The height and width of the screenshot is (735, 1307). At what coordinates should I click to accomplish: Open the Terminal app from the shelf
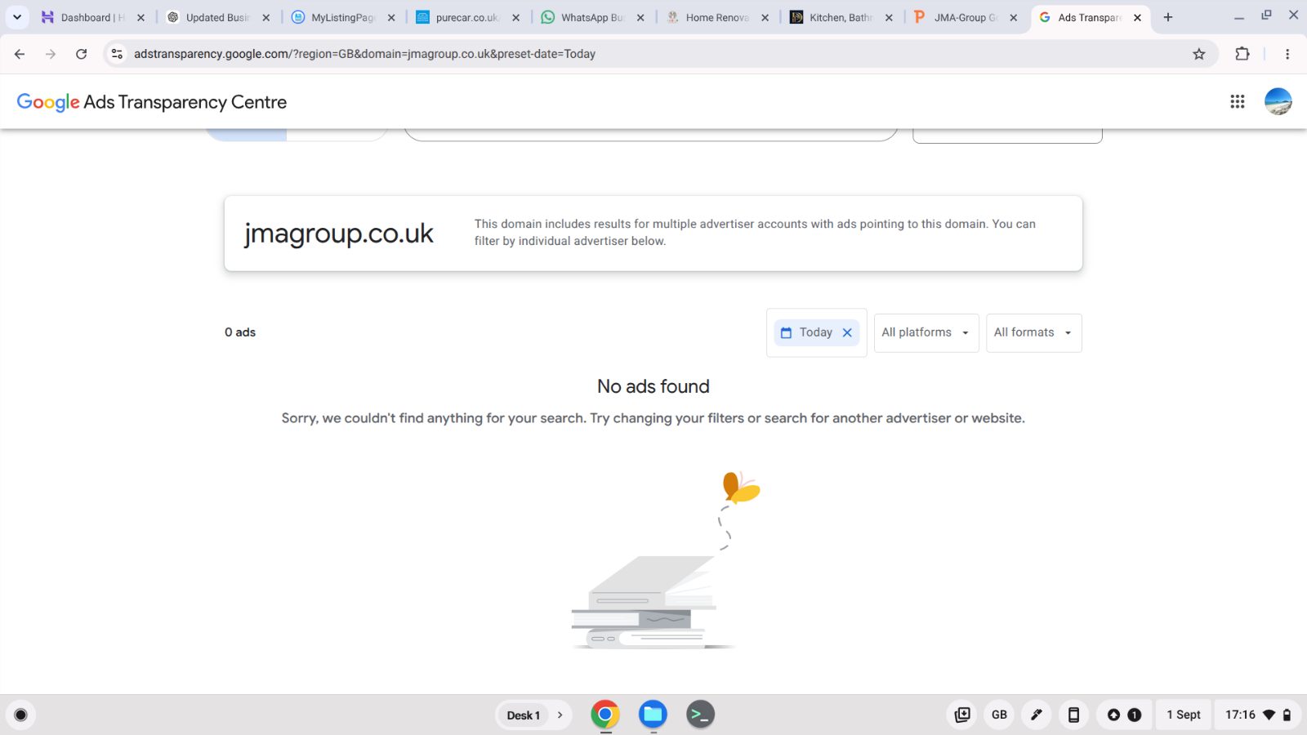point(700,715)
